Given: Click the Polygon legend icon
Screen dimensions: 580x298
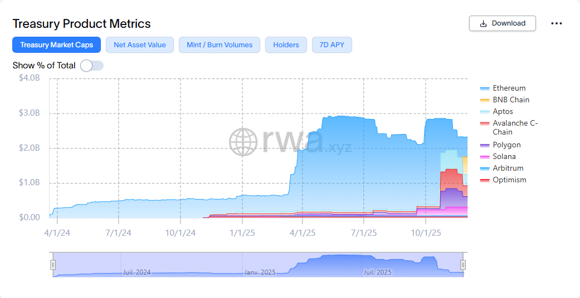Looking at the screenshot, I should [x=484, y=145].
